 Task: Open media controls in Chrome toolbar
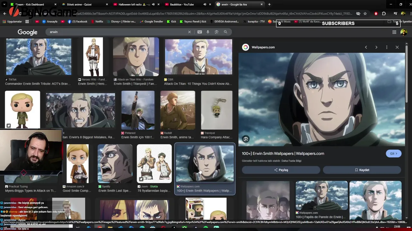[x=395, y=13]
